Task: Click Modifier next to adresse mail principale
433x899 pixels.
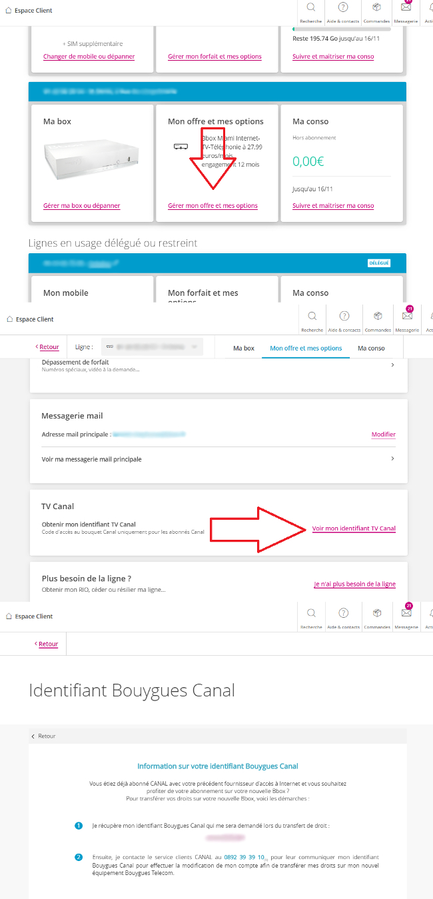Action: coord(384,435)
